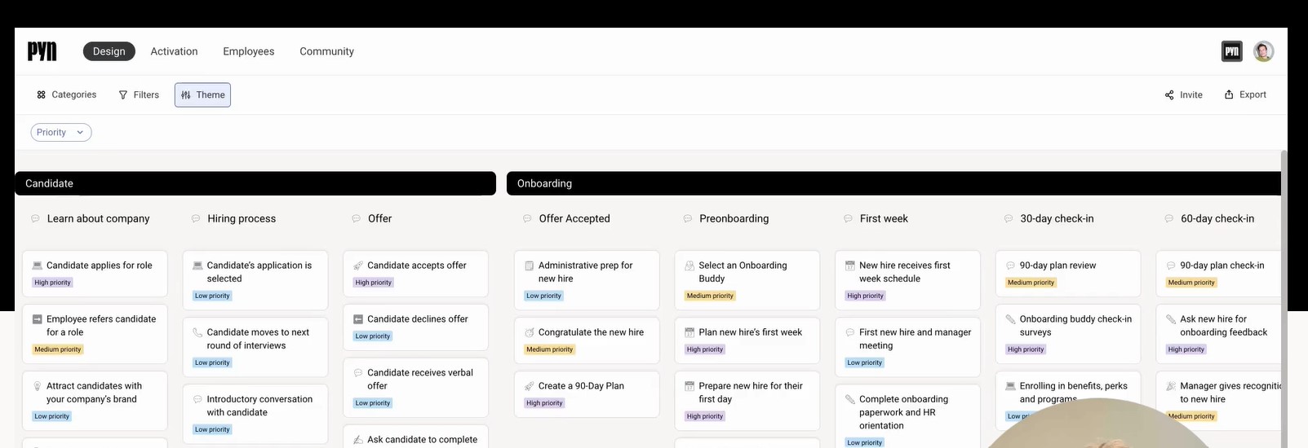The image size is (1308, 448).
Task: Click the Filters funnel icon
Action: tap(123, 95)
